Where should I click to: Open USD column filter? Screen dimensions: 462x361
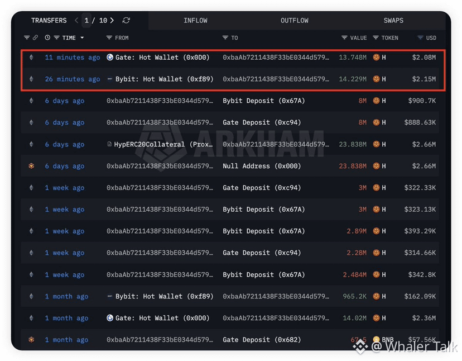coord(421,37)
